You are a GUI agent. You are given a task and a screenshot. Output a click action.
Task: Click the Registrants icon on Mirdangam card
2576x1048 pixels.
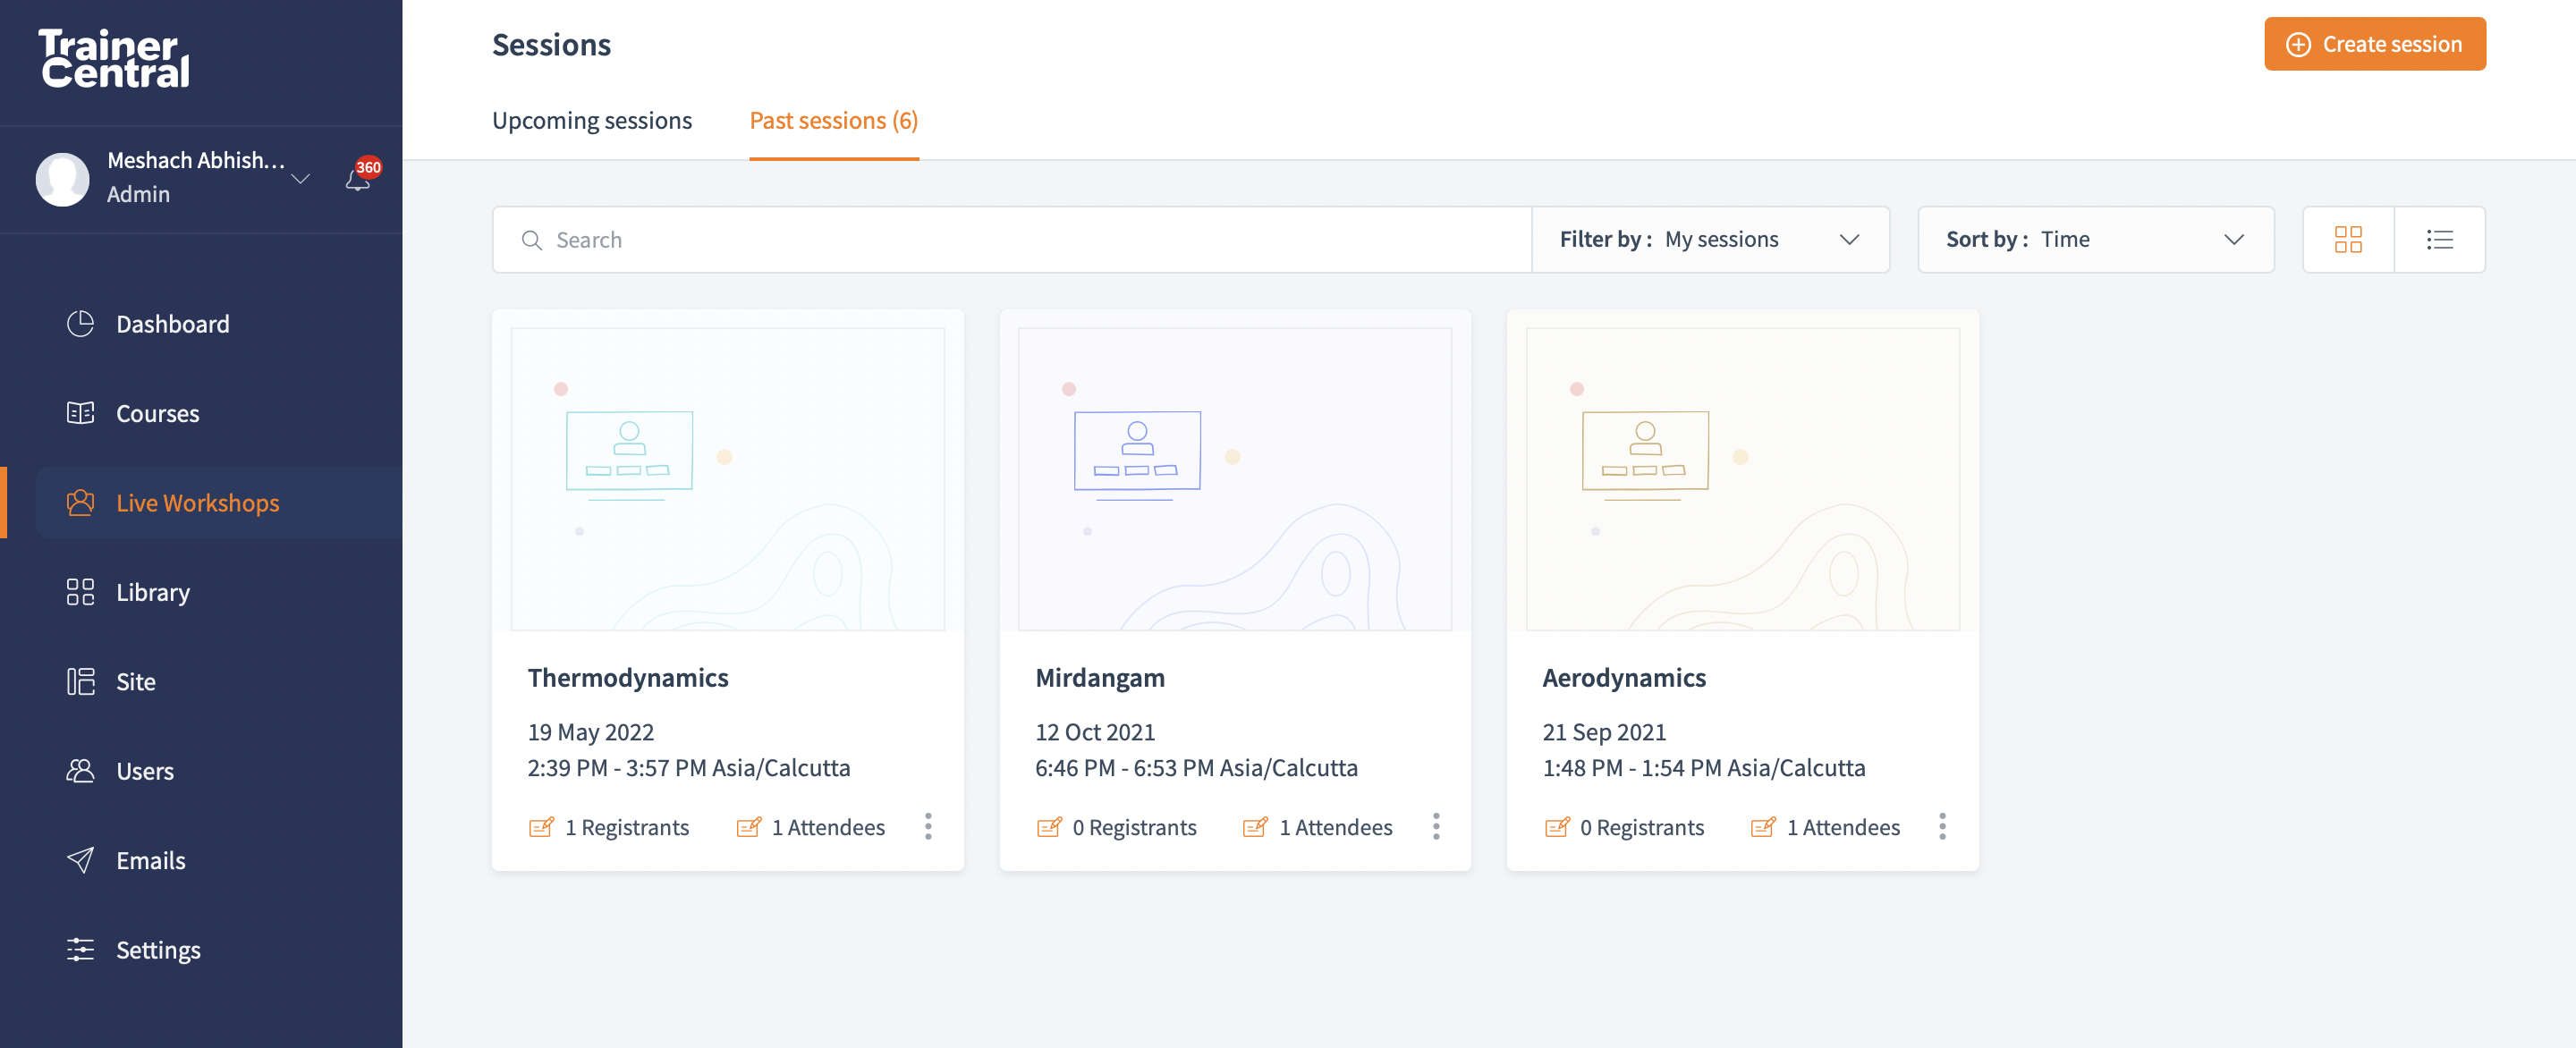pos(1049,827)
